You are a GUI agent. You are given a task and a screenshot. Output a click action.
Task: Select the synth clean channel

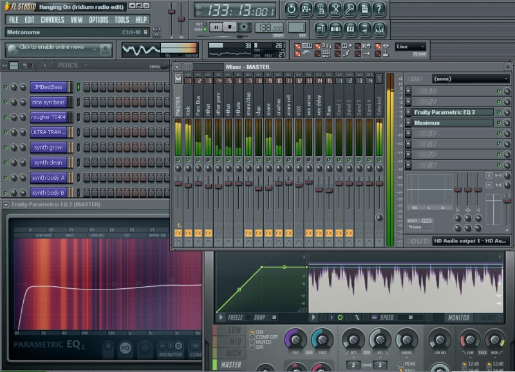49,162
